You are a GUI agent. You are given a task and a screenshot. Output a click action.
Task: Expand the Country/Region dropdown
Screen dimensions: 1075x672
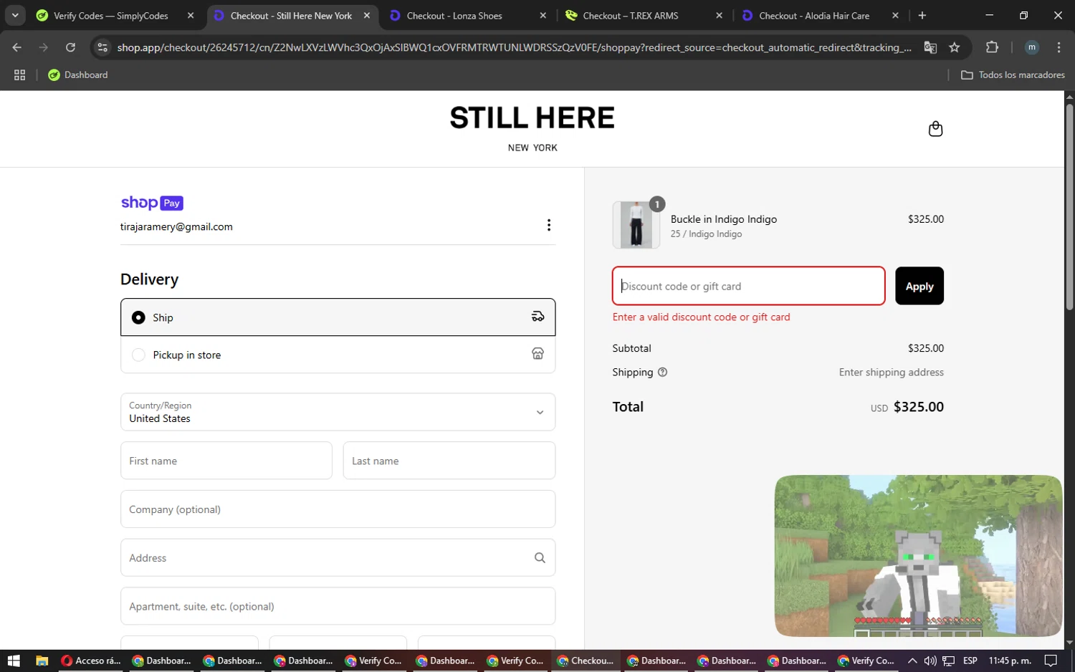click(338, 412)
